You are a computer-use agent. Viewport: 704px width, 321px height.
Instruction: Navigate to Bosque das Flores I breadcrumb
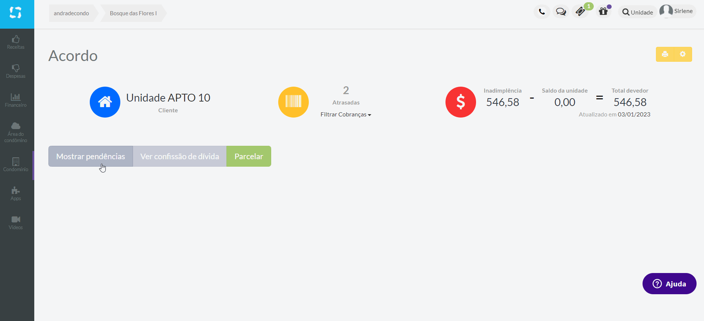[x=133, y=13]
